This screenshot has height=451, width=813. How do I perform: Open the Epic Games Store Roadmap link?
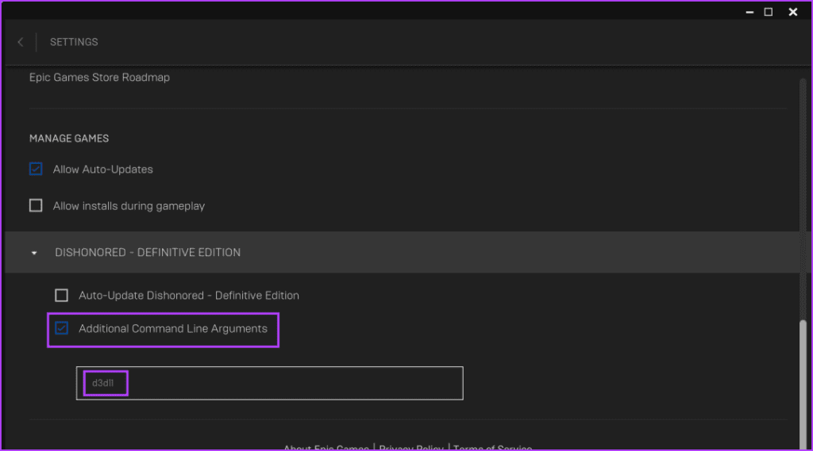click(x=99, y=77)
